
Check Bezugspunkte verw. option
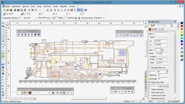pos(150,68)
